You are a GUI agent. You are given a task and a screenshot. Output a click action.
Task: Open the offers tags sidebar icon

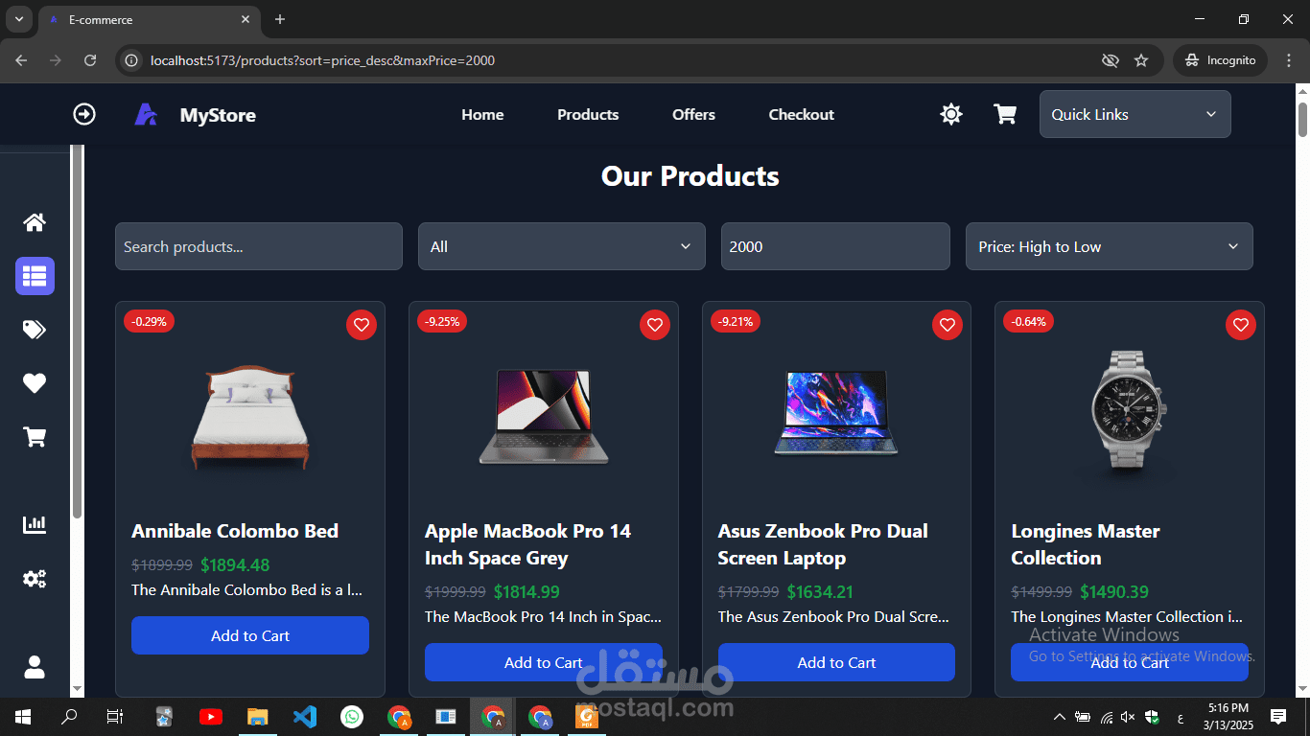35,330
